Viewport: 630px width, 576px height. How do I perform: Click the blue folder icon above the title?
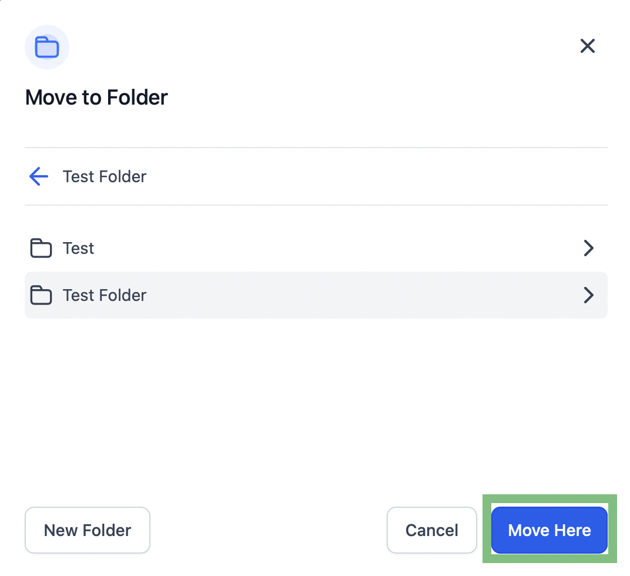coord(47,48)
